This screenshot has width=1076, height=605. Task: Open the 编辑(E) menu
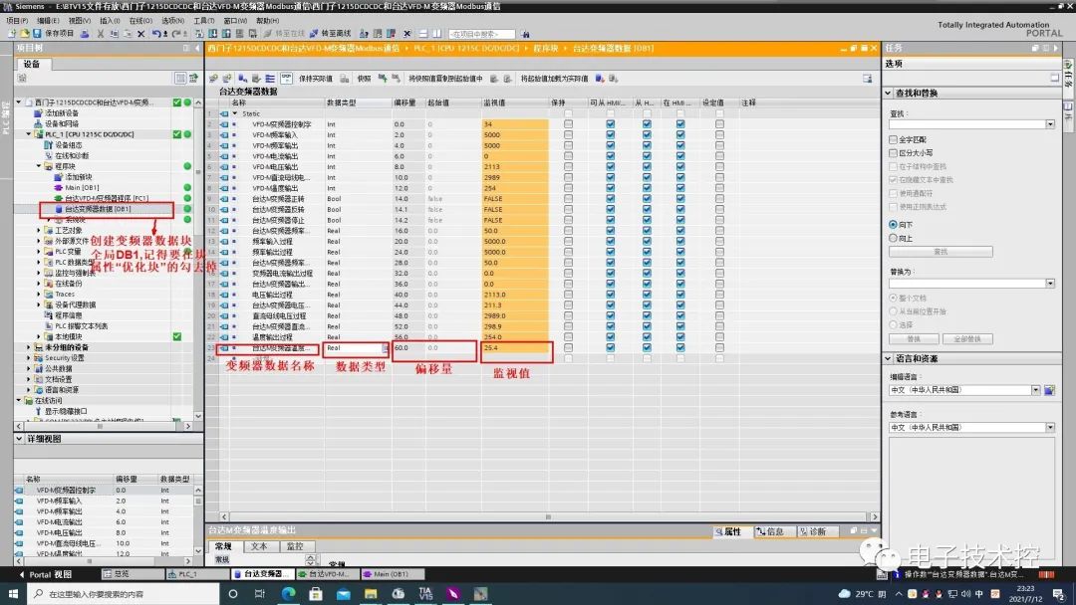[48, 21]
